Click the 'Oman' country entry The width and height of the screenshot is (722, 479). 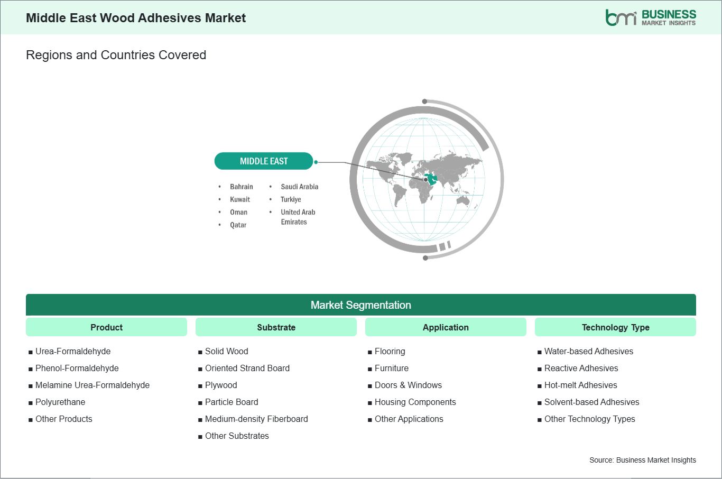click(238, 212)
